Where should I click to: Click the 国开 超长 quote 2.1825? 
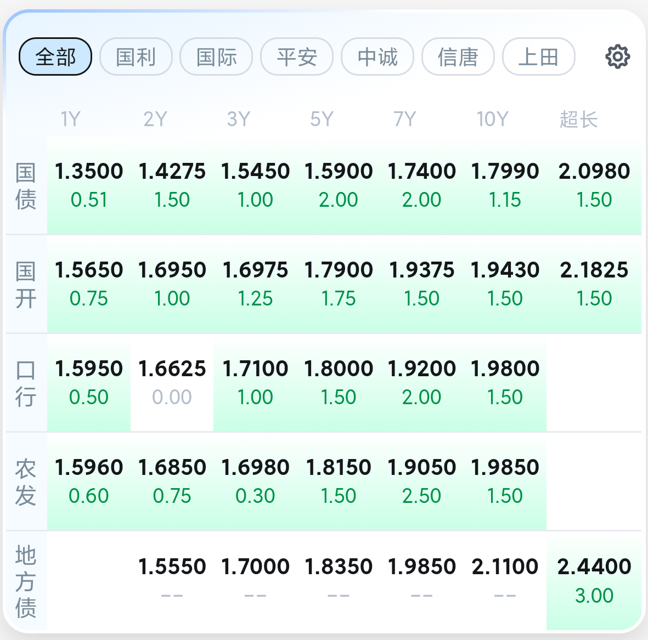pos(594,284)
